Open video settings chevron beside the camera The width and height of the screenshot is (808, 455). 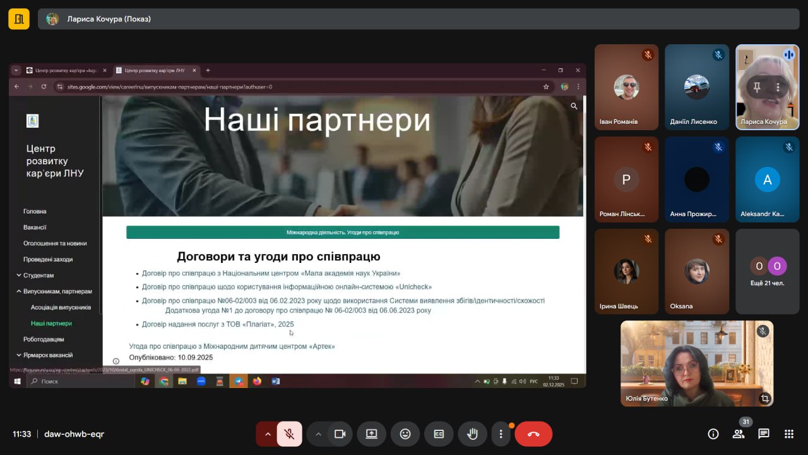pos(318,434)
